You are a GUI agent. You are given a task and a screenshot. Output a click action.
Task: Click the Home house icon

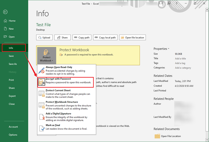(5, 21)
